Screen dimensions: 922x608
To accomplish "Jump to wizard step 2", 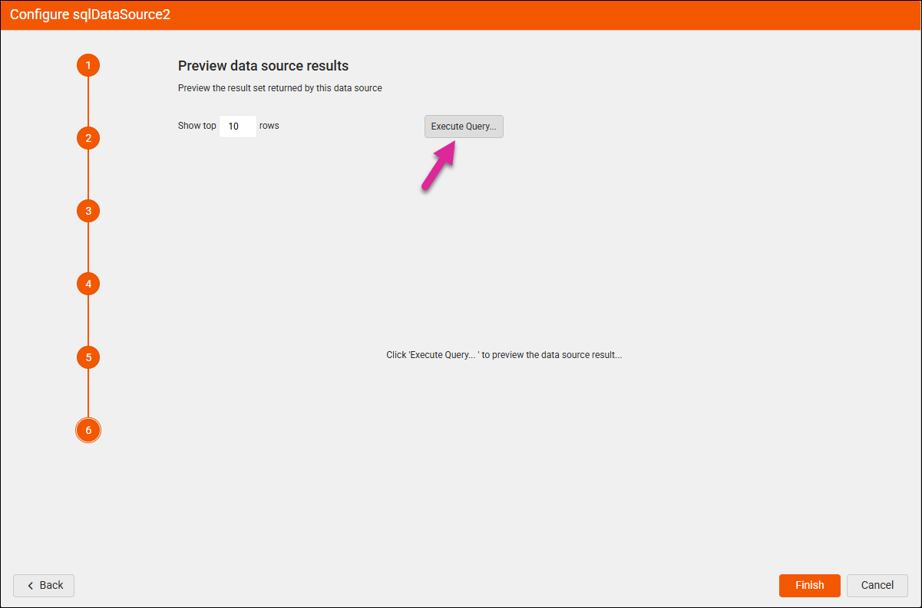I will [x=88, y=138].
